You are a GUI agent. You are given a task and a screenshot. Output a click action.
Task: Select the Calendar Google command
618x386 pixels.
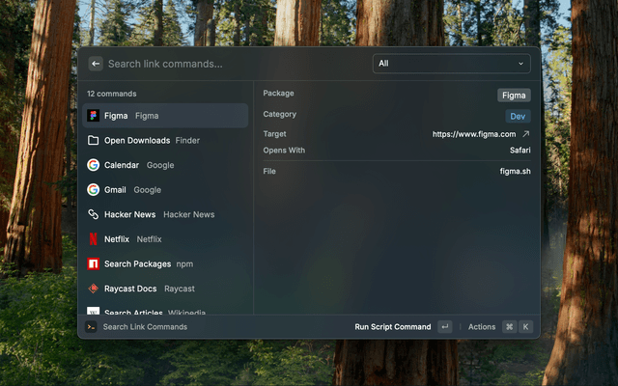[165, 165]
